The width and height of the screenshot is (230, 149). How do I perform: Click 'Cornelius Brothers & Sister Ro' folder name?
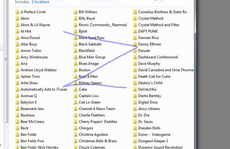click(x=162, y=12)
